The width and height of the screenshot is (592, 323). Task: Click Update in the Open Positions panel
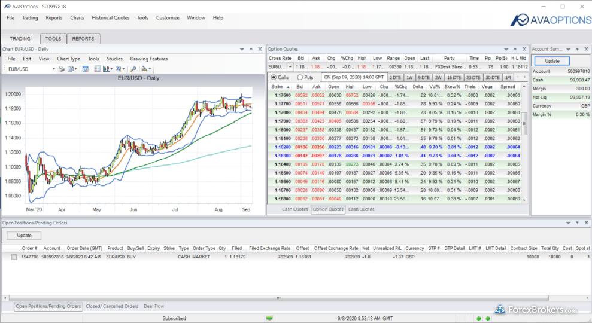click(24, 236)
